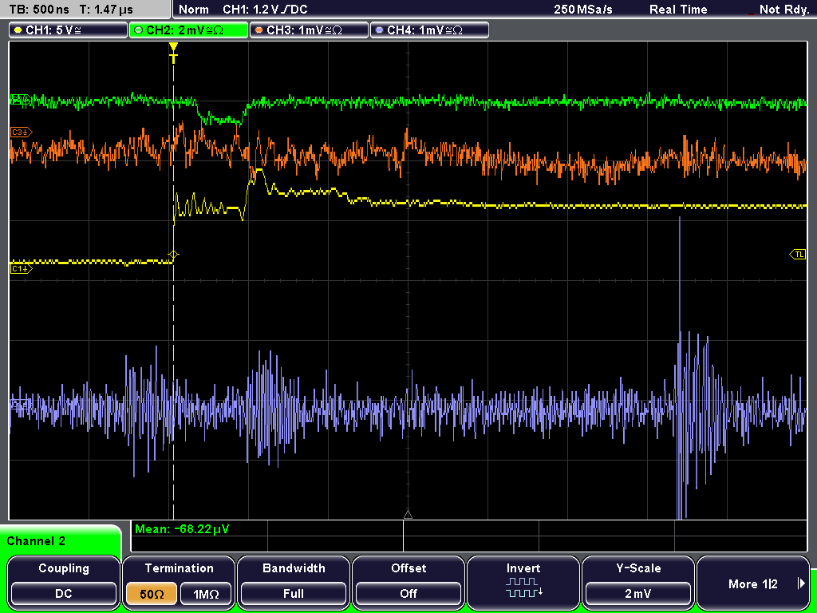Select the CH3: 1 mV channel tab
This screenshot has width=817, height=613.
tap(309, 30)
